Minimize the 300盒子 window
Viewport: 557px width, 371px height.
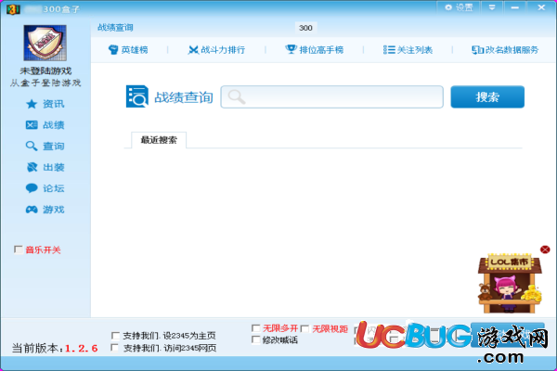[514, 7]
